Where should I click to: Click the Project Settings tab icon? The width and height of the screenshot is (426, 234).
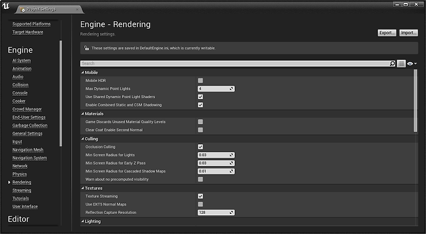pos(22,9)
